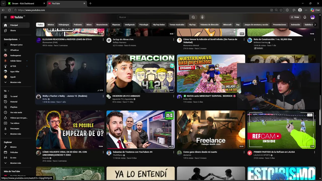The height and width of the screenshot is (181, 322).
Task: Open MrBeast Gaming channel link
Action: [x=261, y=42]
